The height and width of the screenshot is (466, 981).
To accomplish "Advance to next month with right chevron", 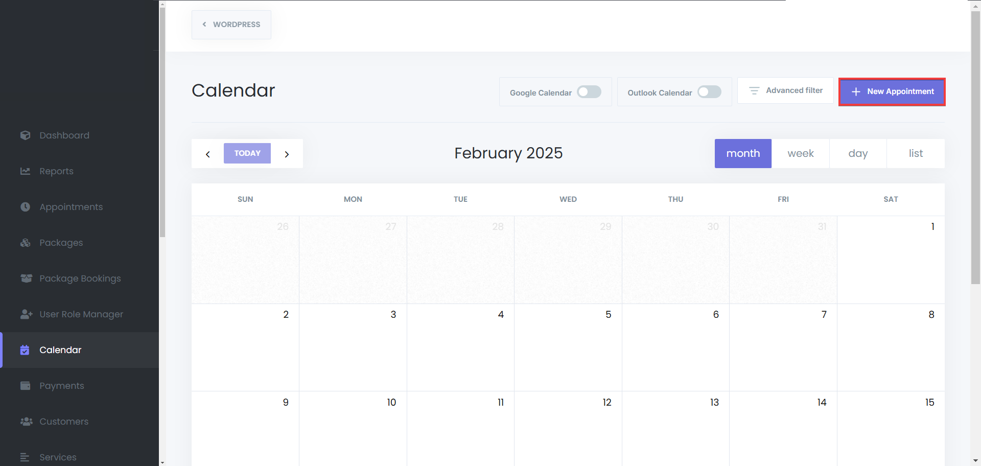I will tap(287, 154).
